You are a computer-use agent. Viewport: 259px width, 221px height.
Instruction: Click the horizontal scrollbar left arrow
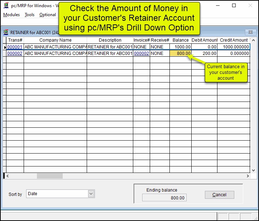(8, 176)
